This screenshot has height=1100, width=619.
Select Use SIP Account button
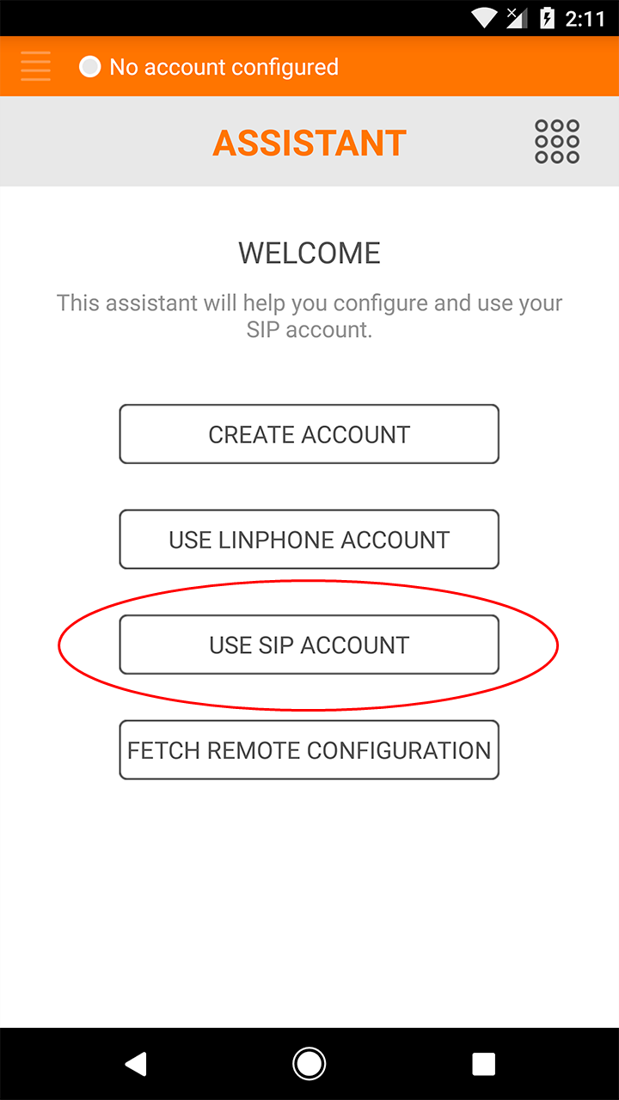tap(309, 645)
